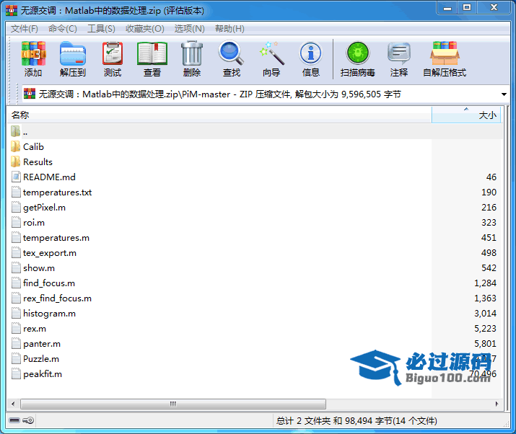Open the 工具(S) menu

101,29
